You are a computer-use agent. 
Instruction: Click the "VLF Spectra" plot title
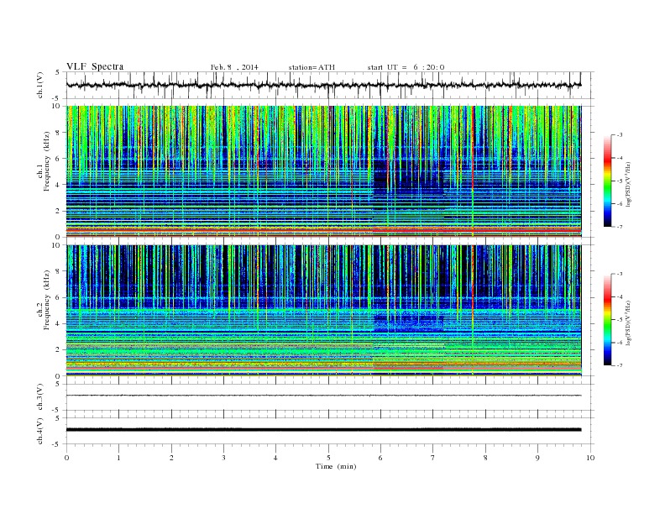click(95, 66)
